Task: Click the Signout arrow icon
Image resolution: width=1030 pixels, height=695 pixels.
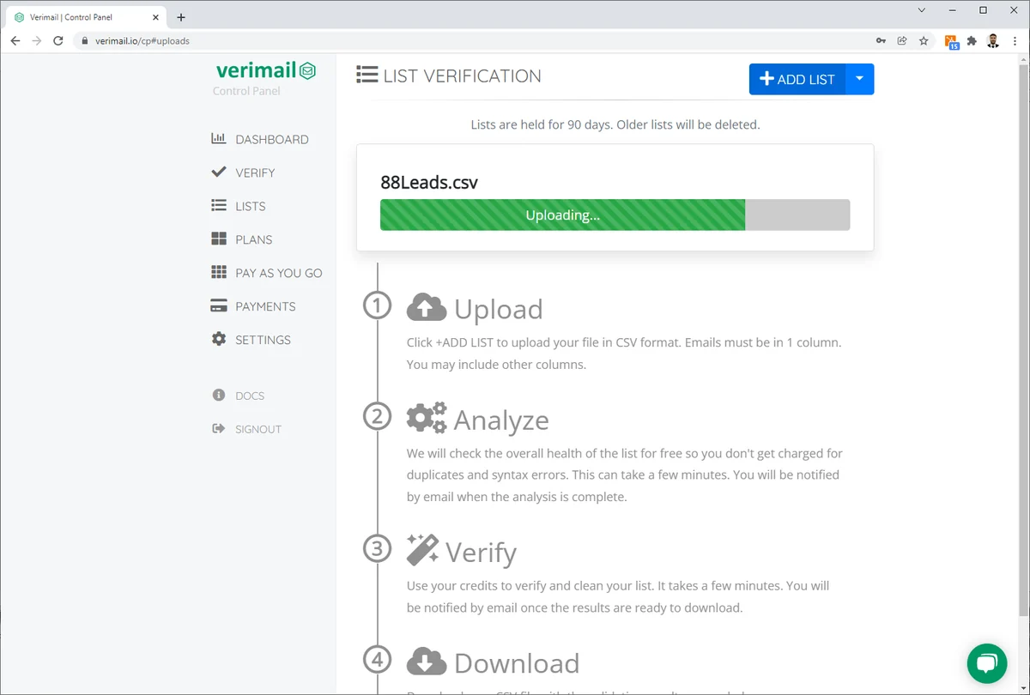Action: coord(219,429)
